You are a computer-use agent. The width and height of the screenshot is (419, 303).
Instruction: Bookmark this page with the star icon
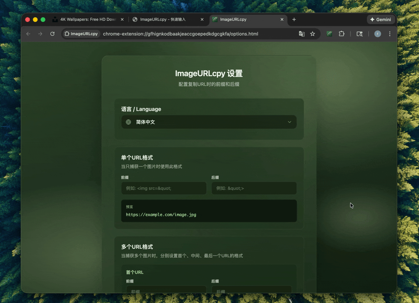coord(313,34)
